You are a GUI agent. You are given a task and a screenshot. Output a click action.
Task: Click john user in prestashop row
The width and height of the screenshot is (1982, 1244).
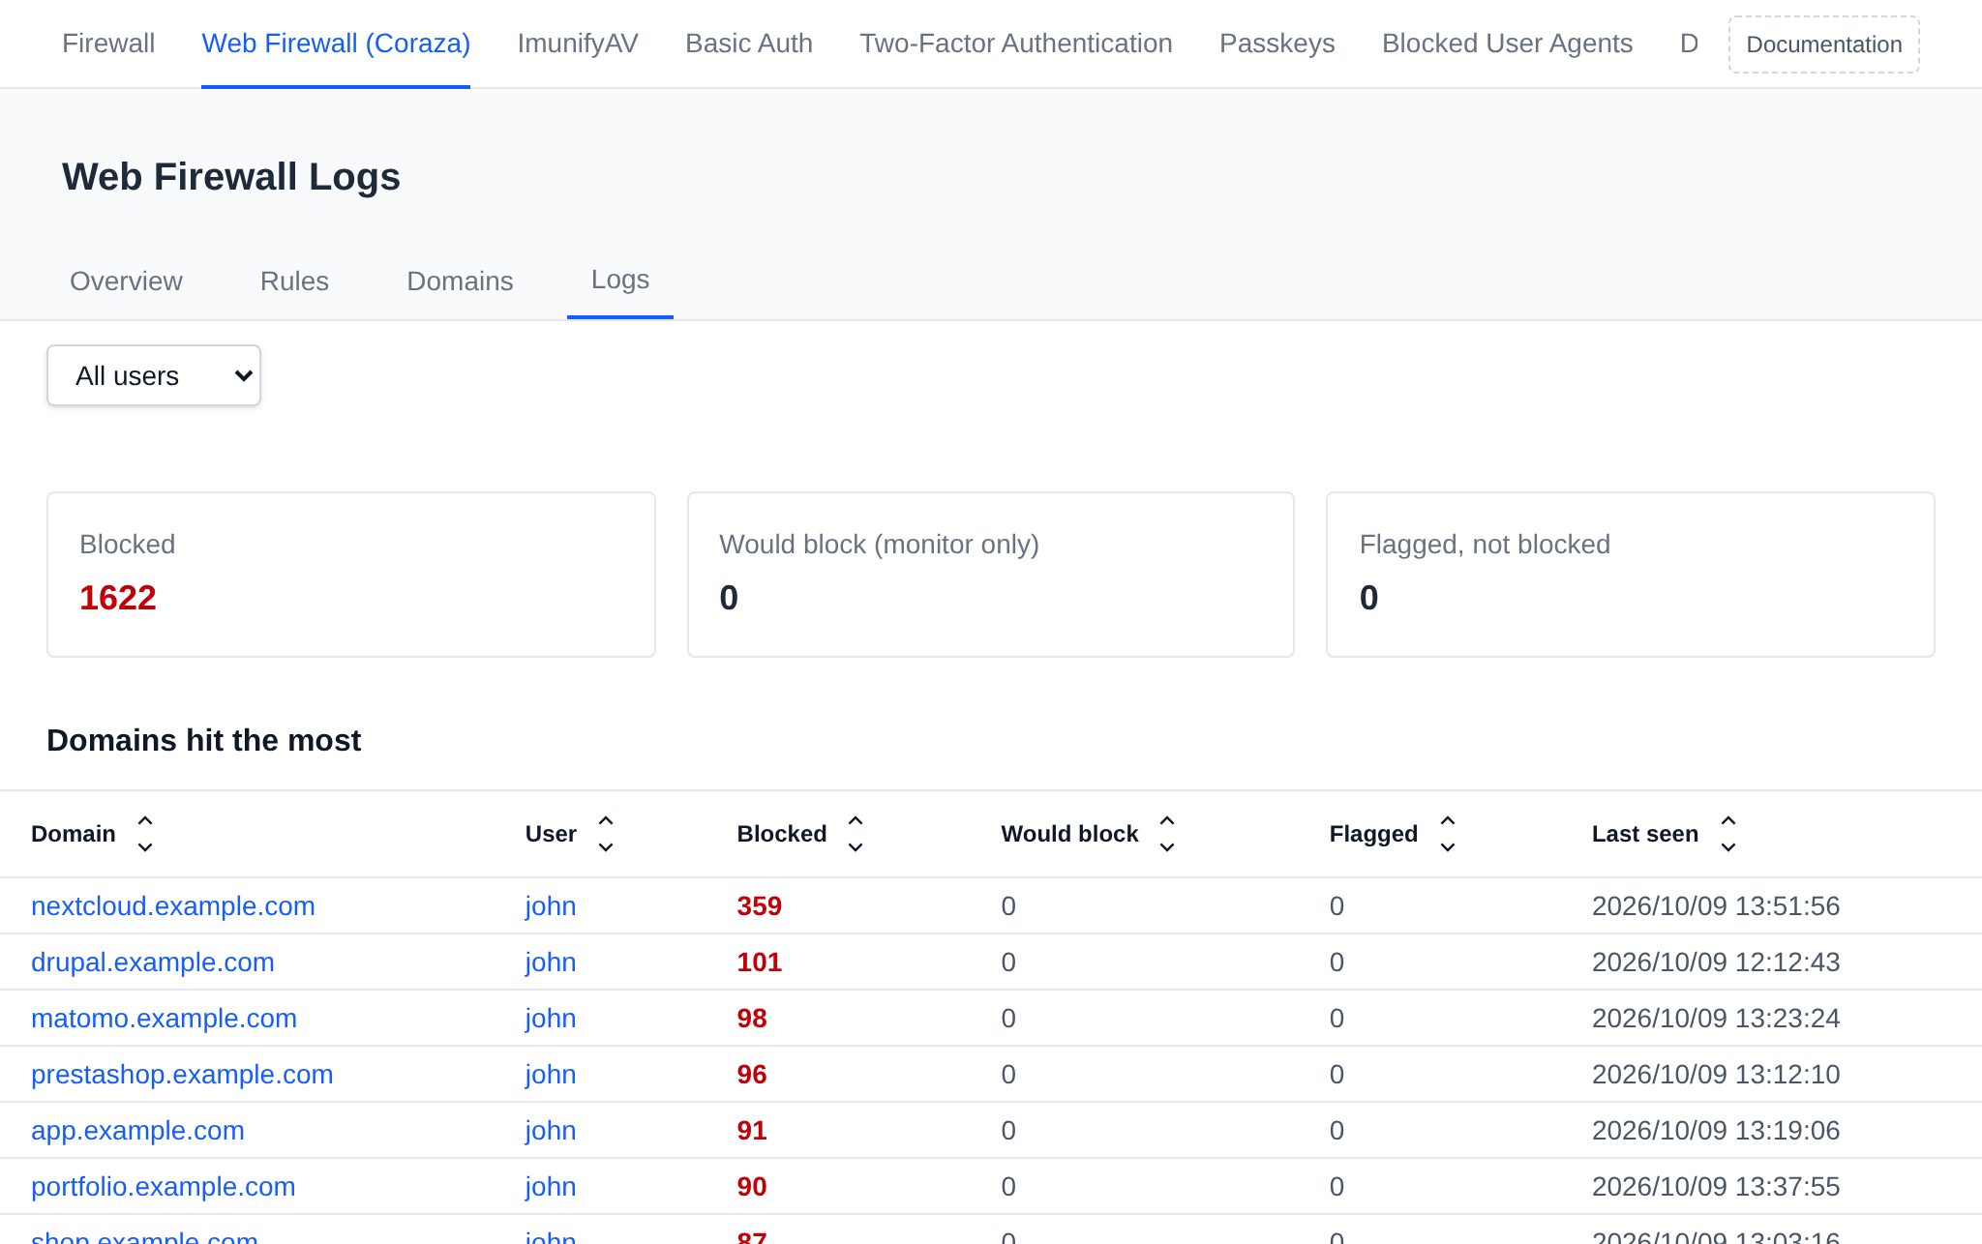(551, 1075)
